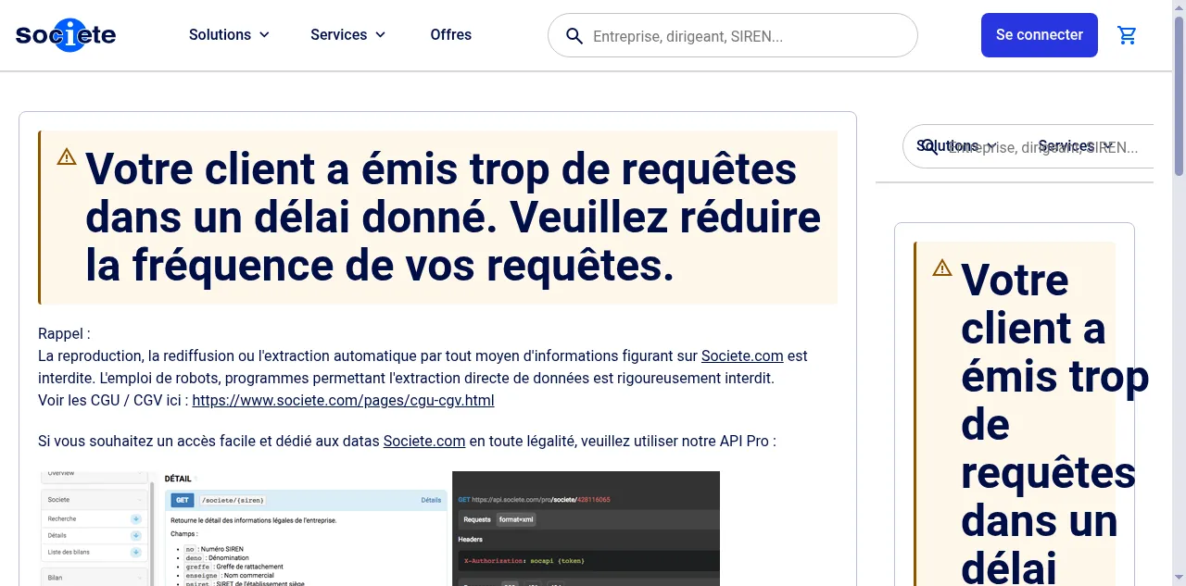Open the Solutions menu in the right panel

(956, 146)
